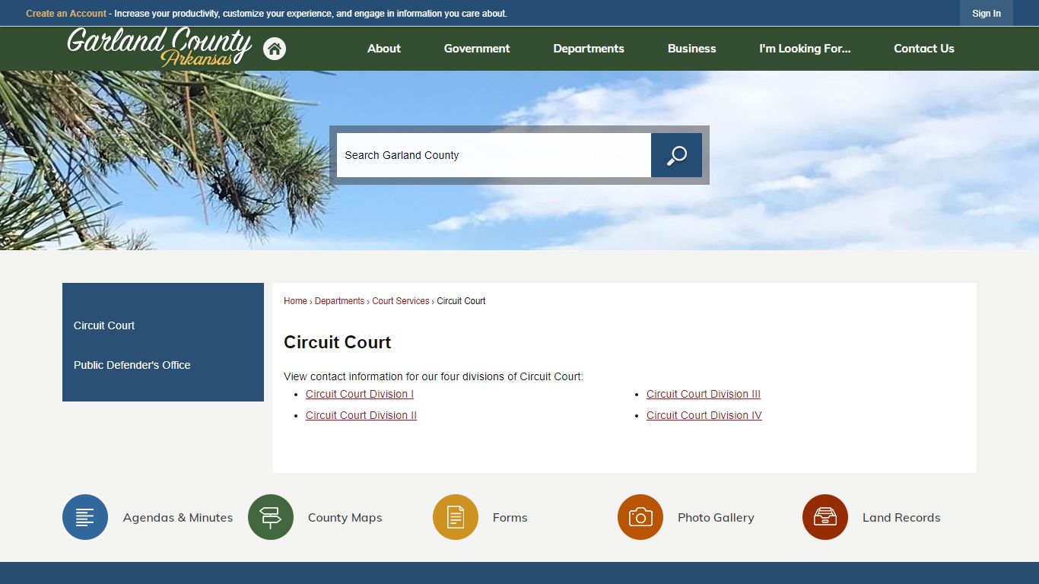Go to Departments in the breadcrumb
Image resolution: width=1039 pixels, height=584 pixels.
click(339, 301)
